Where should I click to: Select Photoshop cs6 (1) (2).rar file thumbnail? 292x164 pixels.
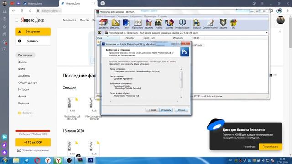(x=72, y=105)
